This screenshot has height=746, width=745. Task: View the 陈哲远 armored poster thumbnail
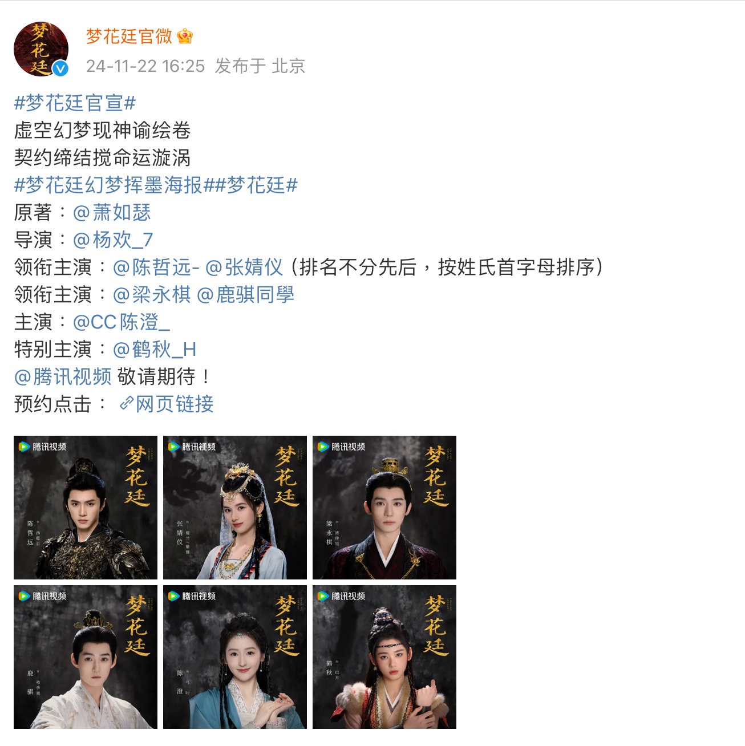point(86,508)
